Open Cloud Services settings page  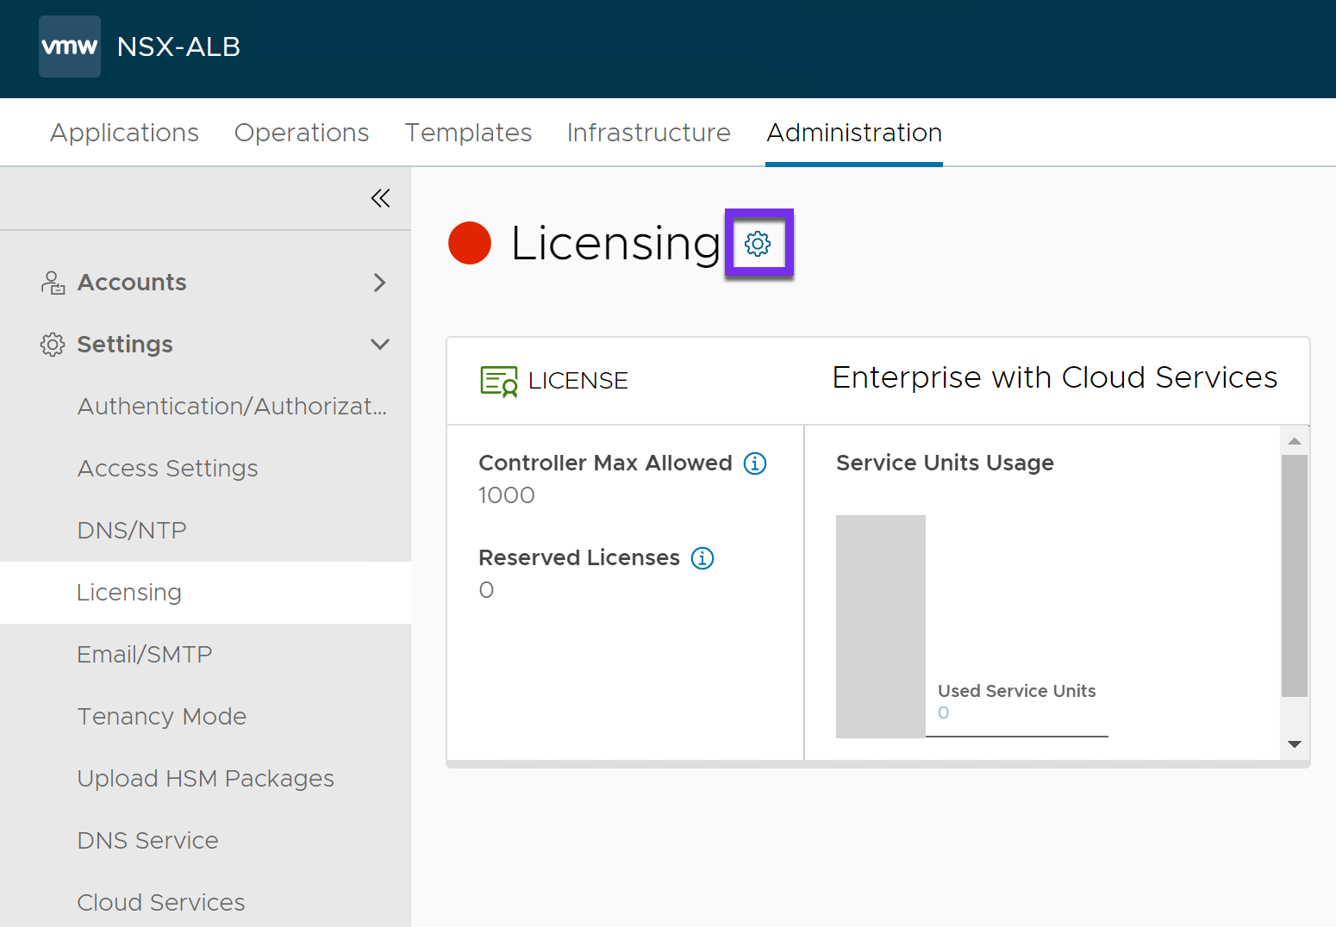point(161,902)
